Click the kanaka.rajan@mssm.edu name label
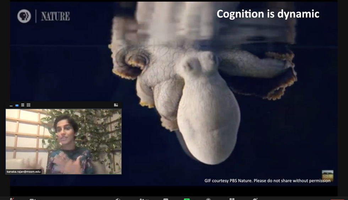This screenshot has width=348, height=200. 23,172
